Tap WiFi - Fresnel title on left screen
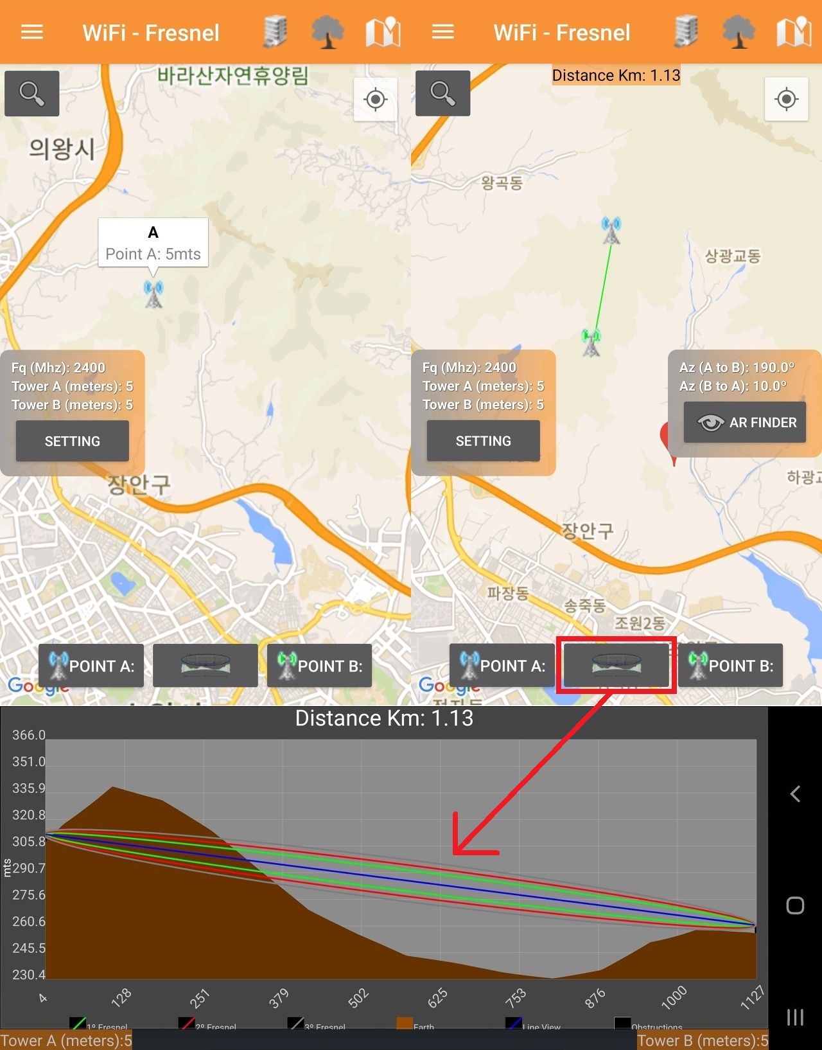The height and width of the screenshot is (1050, 822). click(x=151, y=33)
